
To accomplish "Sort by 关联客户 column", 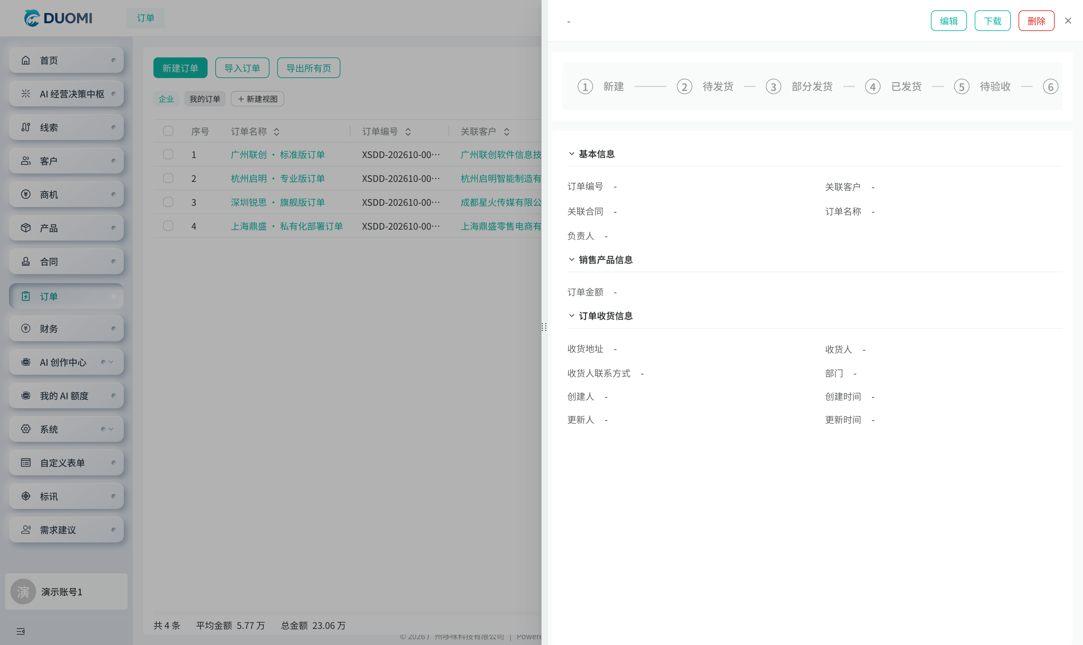I will (x=507, y=132).
